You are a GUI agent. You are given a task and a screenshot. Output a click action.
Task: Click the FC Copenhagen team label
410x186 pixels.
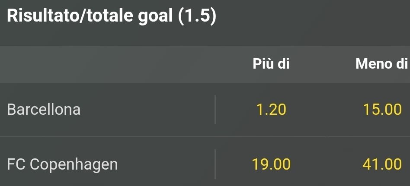[62, 164]
